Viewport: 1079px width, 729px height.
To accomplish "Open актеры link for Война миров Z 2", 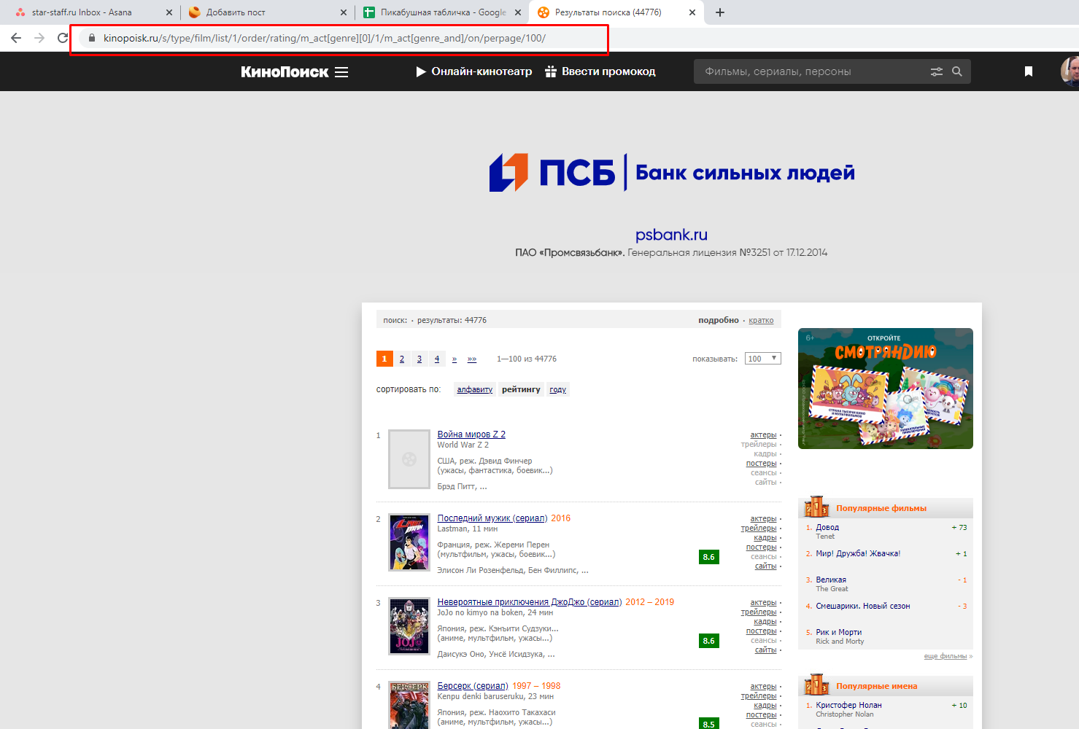I will (x=763, y=435).
